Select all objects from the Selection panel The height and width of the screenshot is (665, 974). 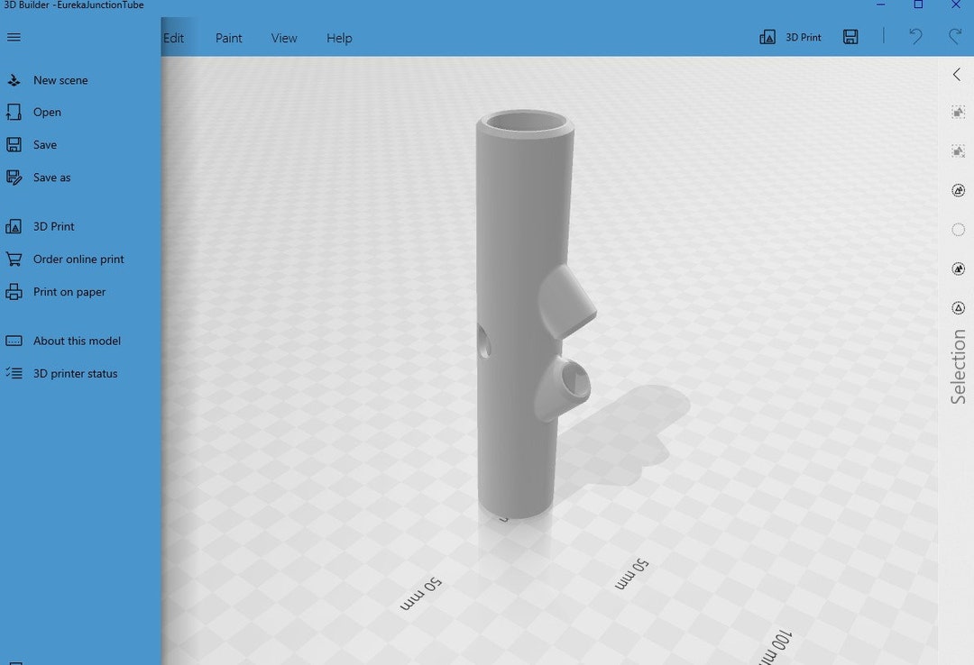[x=957, y=112]
